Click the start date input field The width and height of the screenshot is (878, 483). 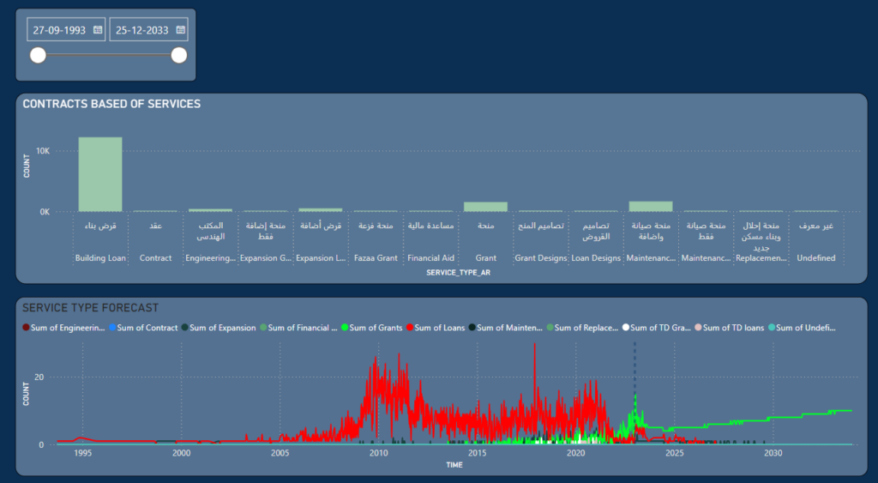(x=58, y=29)
